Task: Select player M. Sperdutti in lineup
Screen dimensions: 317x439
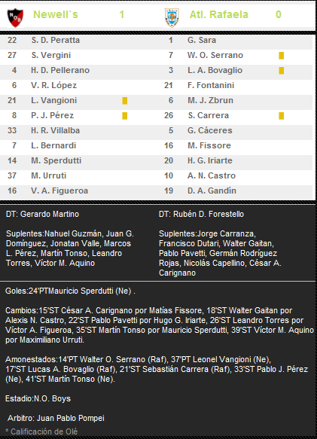Action: click(56, 160)
